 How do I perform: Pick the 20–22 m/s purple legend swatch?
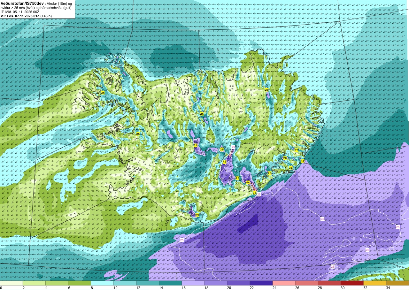pyautogui.click(x=238, y=283)
